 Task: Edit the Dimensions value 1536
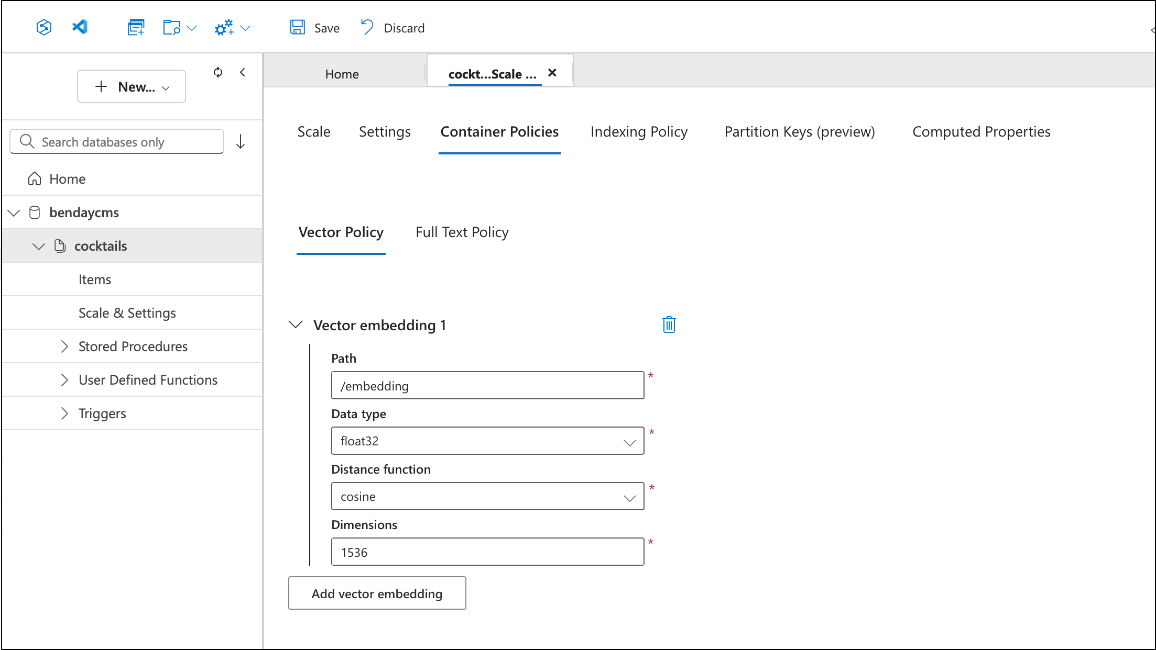click(x=487, y=552)
